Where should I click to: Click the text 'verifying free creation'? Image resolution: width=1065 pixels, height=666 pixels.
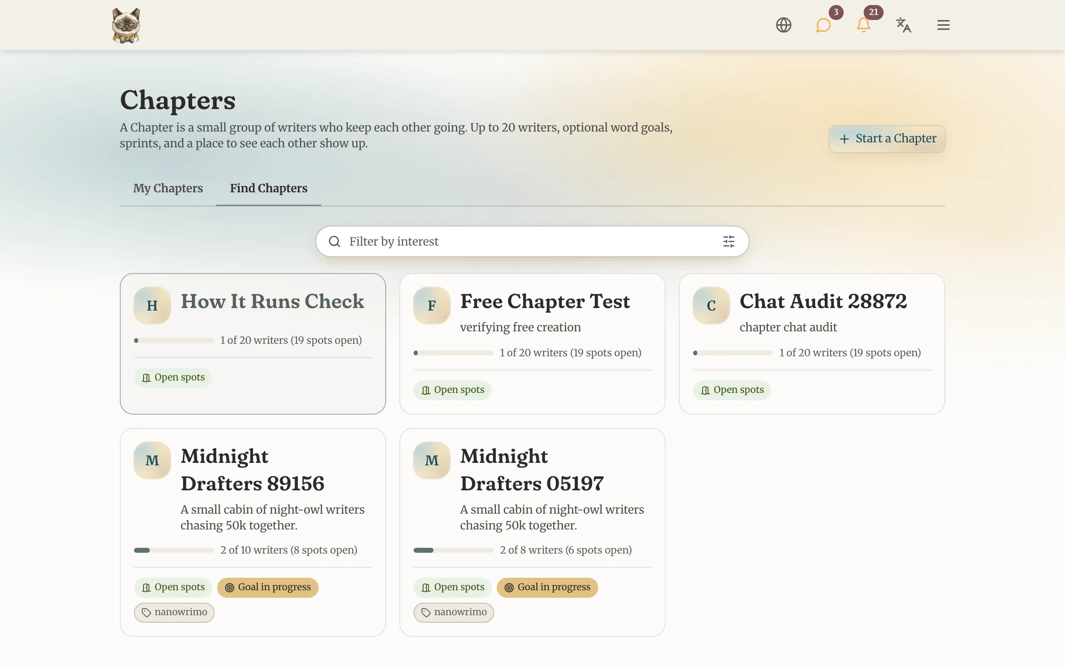coord(520,327)
